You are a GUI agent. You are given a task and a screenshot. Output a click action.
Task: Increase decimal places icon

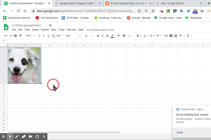tap(53, 36)
